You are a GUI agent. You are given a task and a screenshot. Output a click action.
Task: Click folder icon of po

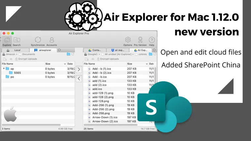[7, 77]
